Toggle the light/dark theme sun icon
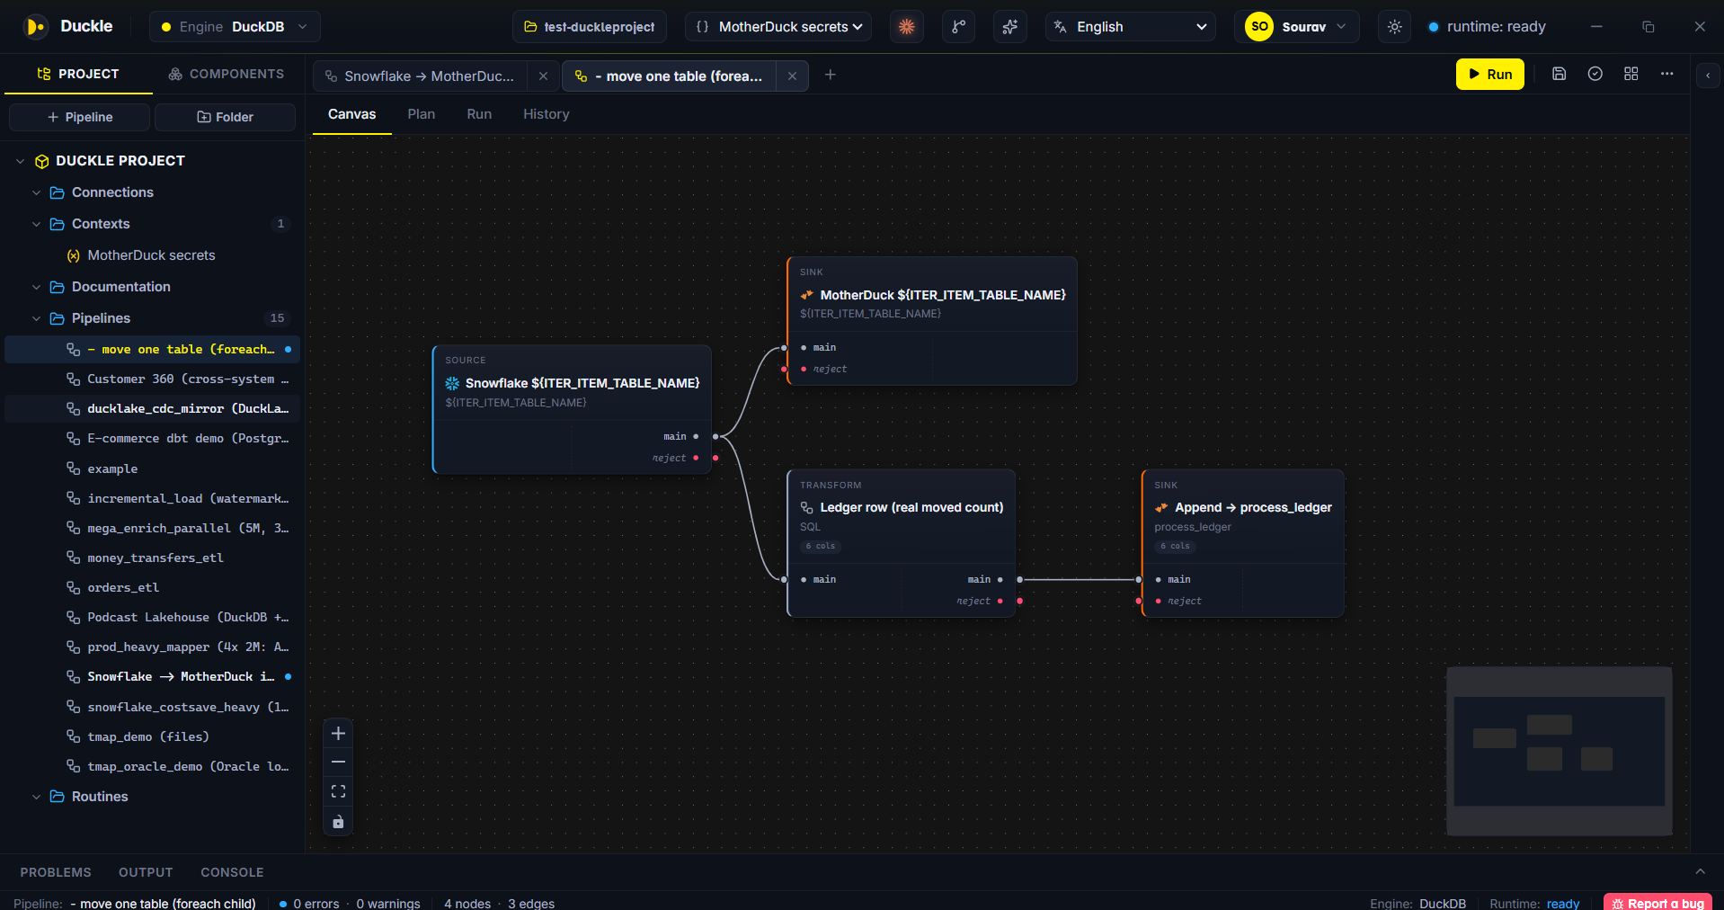Screen dimensions: 1724x910 click(x=1394, y=27)
